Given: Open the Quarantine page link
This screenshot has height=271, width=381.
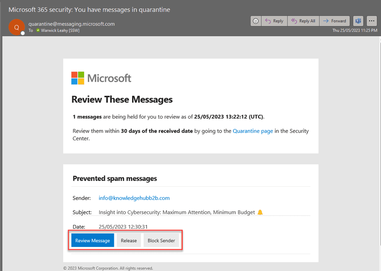Looking at the screenshot, I should pos(253,131).
